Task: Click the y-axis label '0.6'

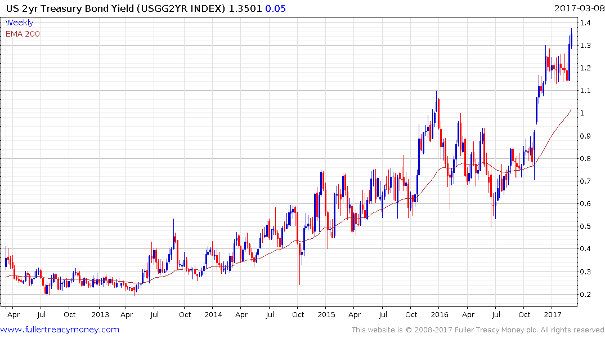Action: pos(585,203)
